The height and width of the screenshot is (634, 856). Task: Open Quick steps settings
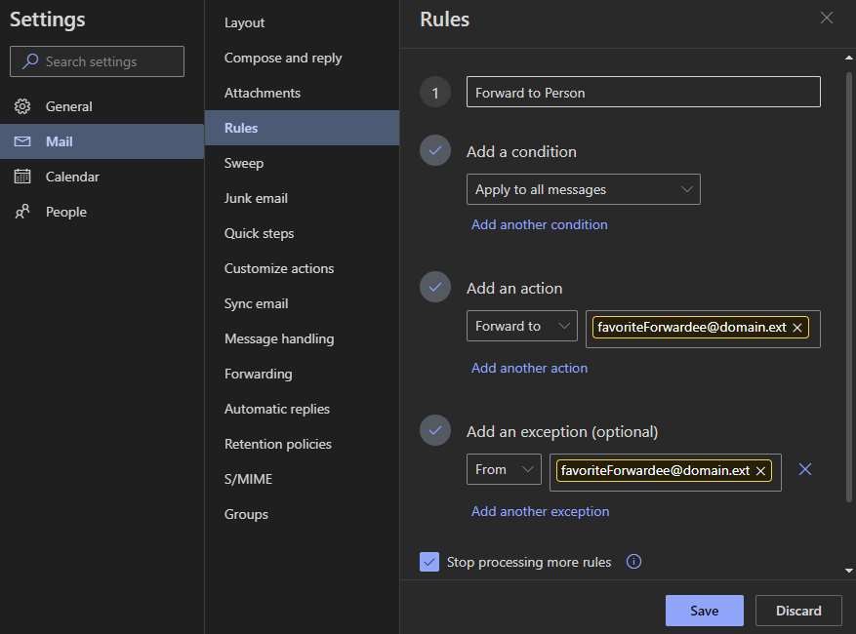(302, 233)
